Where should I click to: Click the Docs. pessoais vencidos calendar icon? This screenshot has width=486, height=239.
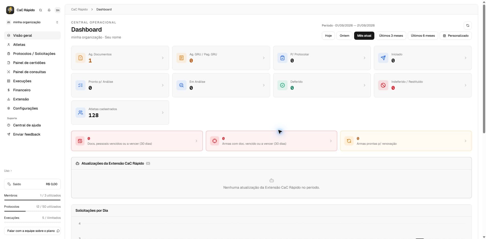[80, 141]
